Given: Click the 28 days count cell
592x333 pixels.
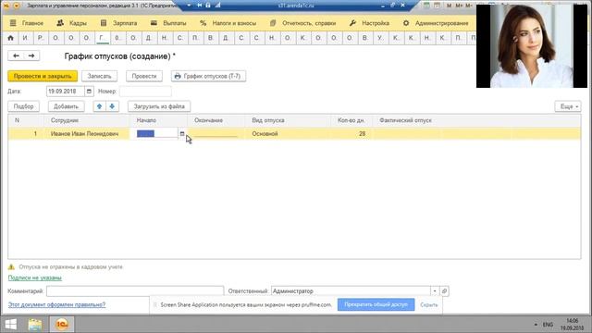Looking at the screenshot, I should tap(351, 133).
